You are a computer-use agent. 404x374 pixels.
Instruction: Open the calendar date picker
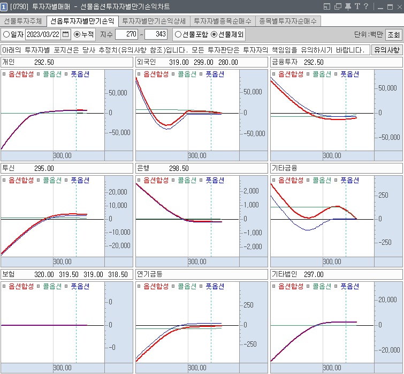tap(66, 34)
